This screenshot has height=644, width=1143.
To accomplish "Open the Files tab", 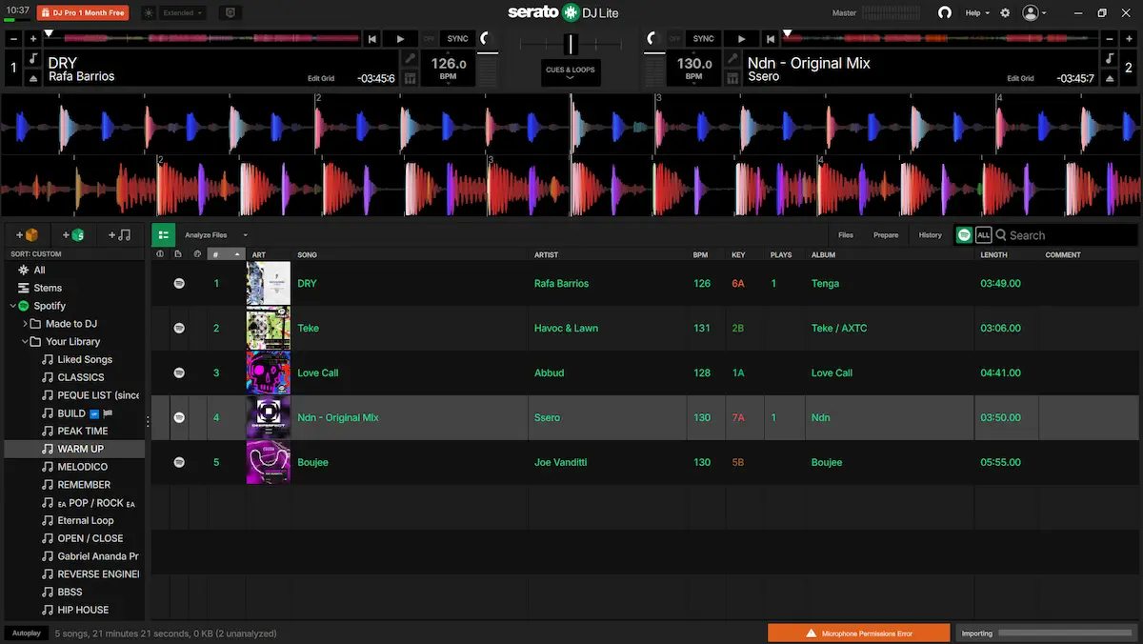I will point(846,235).
